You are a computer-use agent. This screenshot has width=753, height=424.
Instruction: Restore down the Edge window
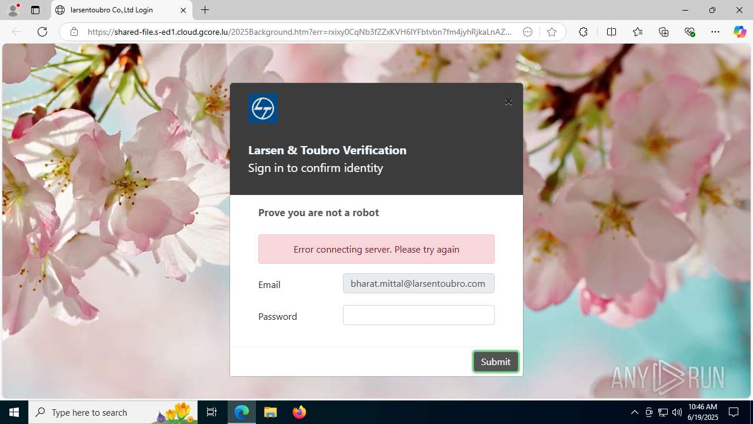point(712,10)
